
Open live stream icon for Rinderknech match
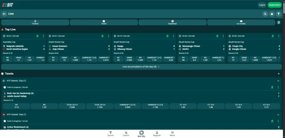pos(272,121)
